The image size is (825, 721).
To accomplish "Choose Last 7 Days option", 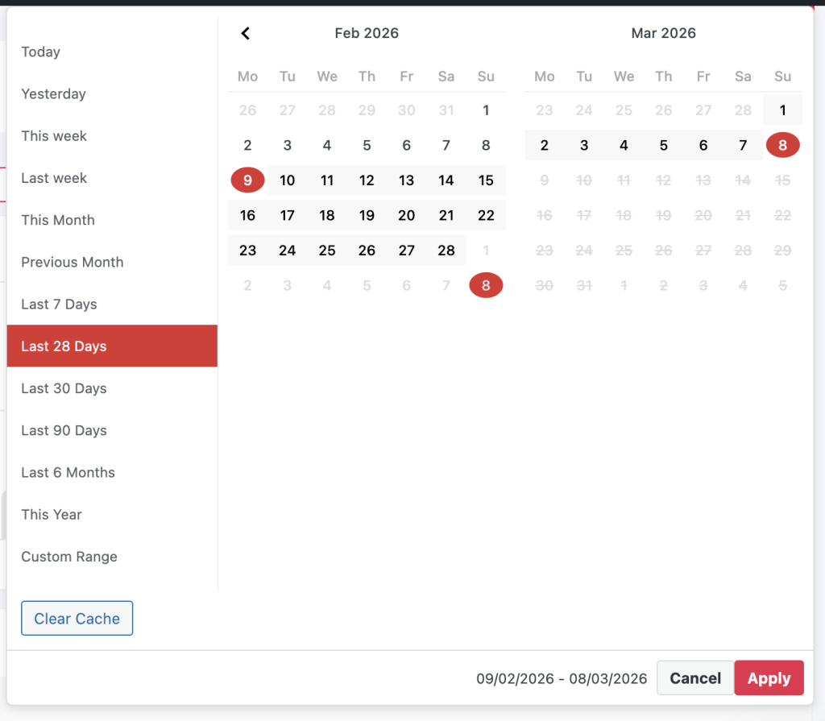I will (59, 304).
